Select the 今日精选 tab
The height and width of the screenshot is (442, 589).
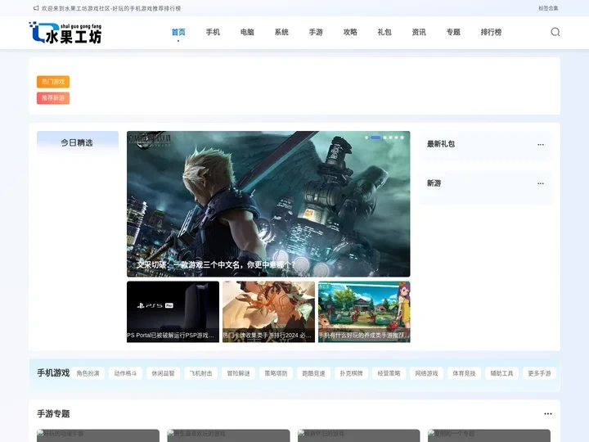pyautogui.click(x=78, y=142)
